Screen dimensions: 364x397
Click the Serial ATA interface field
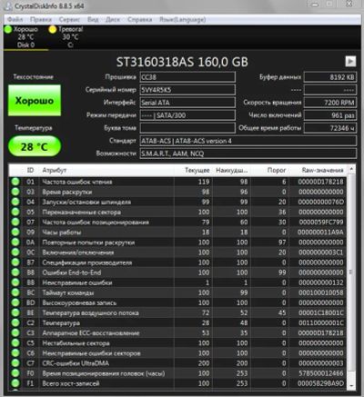pyautogui.click(x=187, y=103)
